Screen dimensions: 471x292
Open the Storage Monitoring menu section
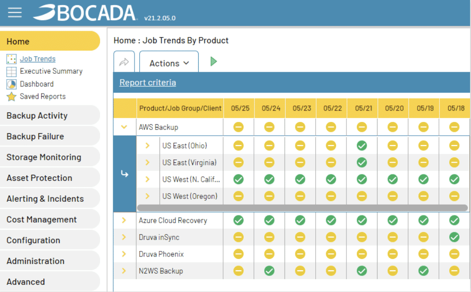(50, 157)
